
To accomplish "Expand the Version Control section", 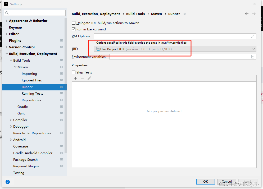I will click(7, 47).
